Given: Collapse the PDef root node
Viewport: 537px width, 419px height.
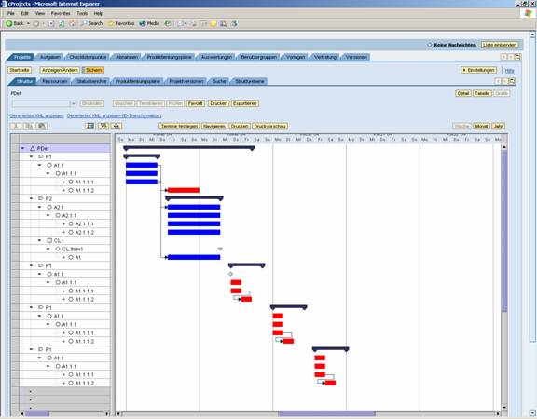Looking at the screenshot, I should (23, 148).
